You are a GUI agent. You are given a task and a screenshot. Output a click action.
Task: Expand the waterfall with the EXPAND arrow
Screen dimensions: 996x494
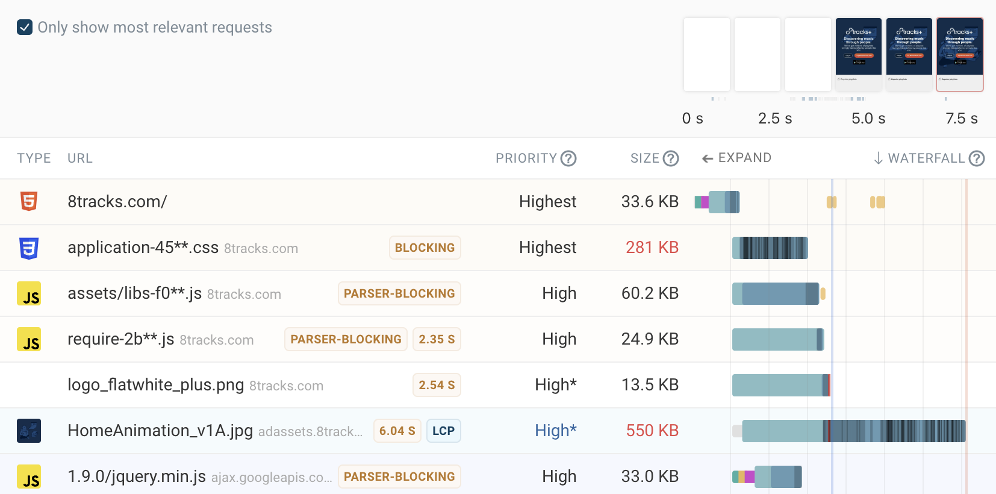coord(736,158)
